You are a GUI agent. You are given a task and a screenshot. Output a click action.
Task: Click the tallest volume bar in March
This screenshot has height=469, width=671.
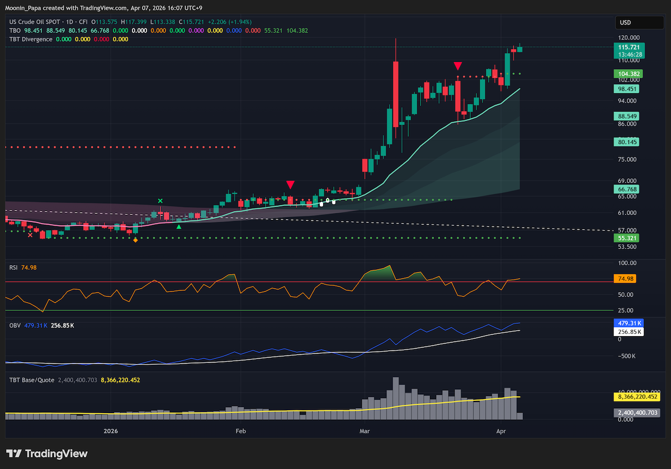tap(396, 398)
